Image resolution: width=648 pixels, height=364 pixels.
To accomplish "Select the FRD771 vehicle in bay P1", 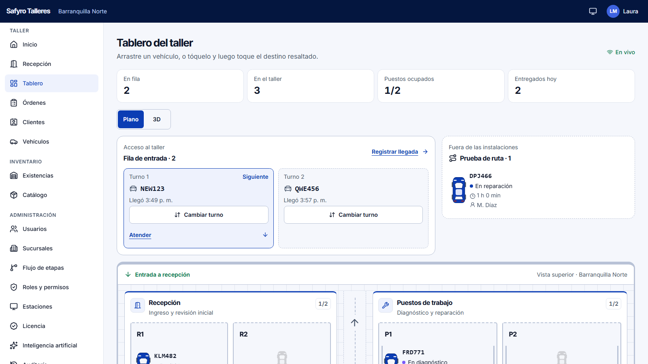I will click(391, 358).
